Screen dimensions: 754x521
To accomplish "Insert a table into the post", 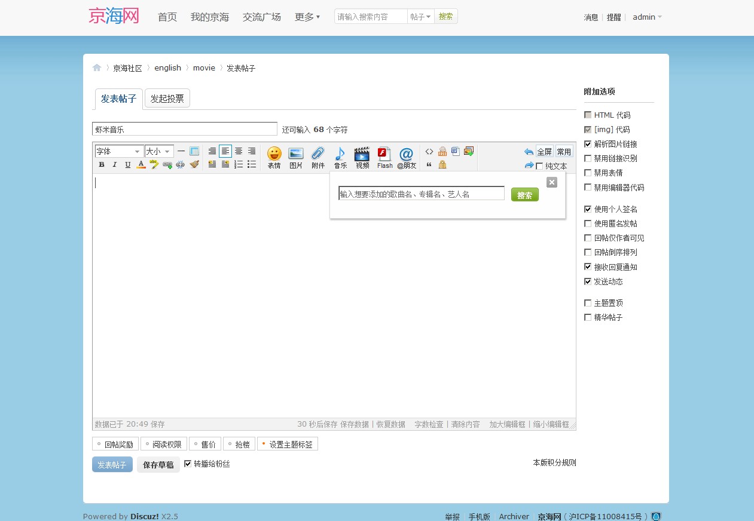I will (x=194, y=151).
